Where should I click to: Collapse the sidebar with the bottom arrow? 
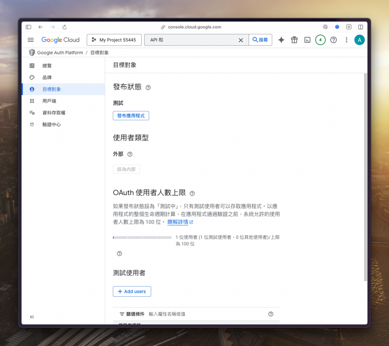point(32,317)
